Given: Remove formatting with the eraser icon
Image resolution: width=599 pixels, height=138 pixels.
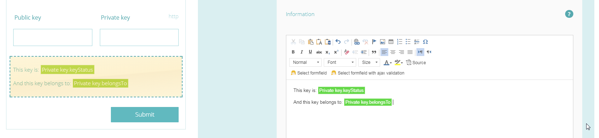Looking at the screenshot, I should (x=347, y=52).
